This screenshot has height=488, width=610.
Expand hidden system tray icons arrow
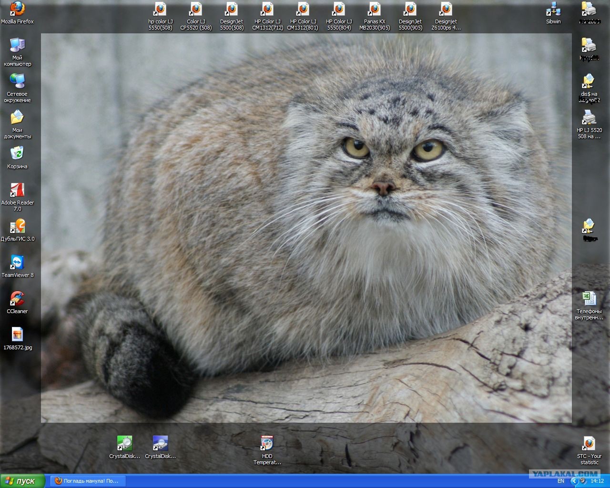[574, 481]
